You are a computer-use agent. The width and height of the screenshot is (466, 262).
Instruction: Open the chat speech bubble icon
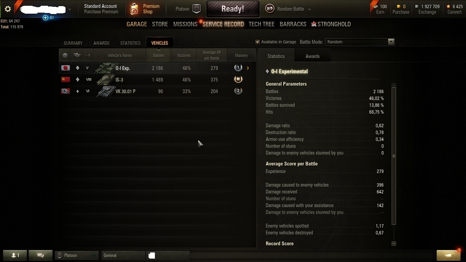[x=41, y=255]
